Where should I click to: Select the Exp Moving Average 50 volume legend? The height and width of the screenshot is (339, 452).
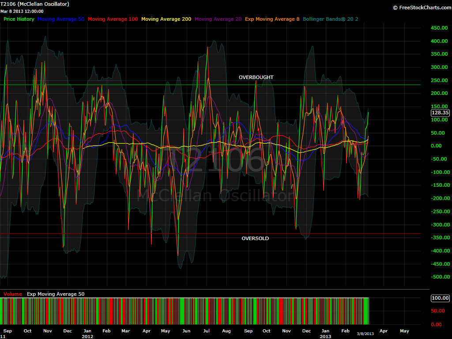click(x=56, y=294)
